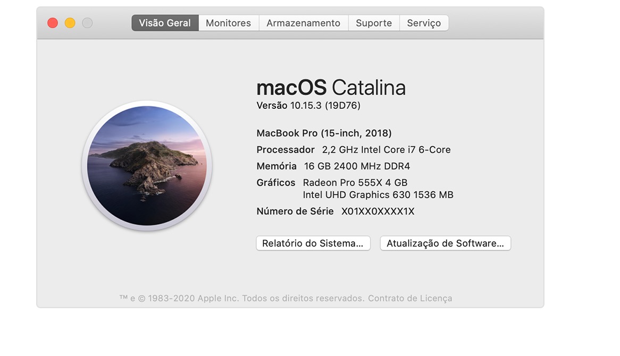This screenshot has height=356, width=620.
Task: Launch Atualização de Software
Action: click(x=445, y=243)
